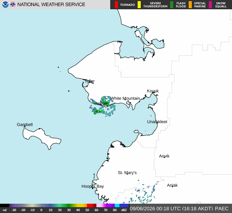Click the TORNADO legend label
The width and height of the screenshot is (232, 213).
(127, 5)
